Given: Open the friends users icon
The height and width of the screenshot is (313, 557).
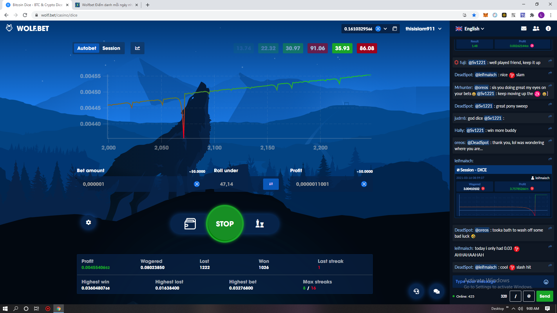Looking at the screenshot, I should (536, 28).
